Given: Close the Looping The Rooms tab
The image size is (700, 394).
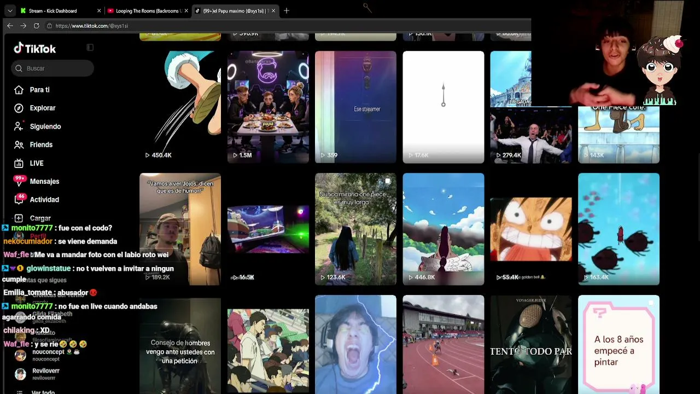Looking at the screenshot, I should [186, 10].
